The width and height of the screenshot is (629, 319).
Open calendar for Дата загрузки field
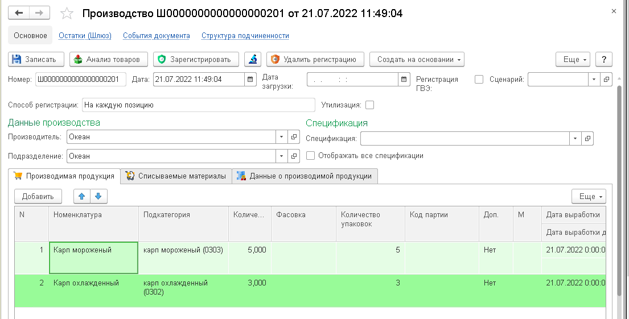point(404,80)
